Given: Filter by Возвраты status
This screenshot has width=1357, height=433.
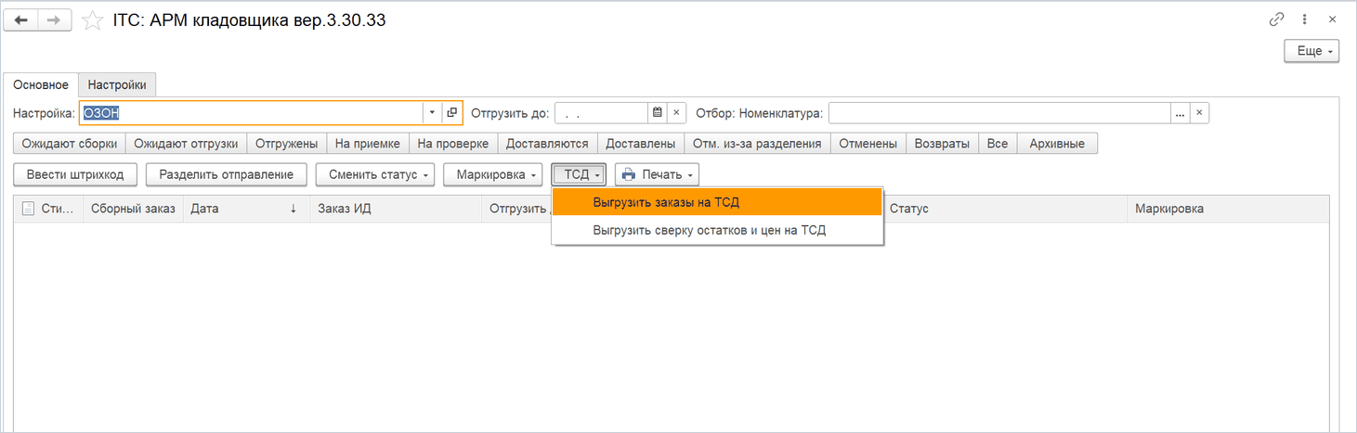Looking at the screenshot, I should (x=942, y=144).
